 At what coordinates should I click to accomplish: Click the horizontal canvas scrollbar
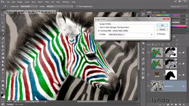pos(92,102)
